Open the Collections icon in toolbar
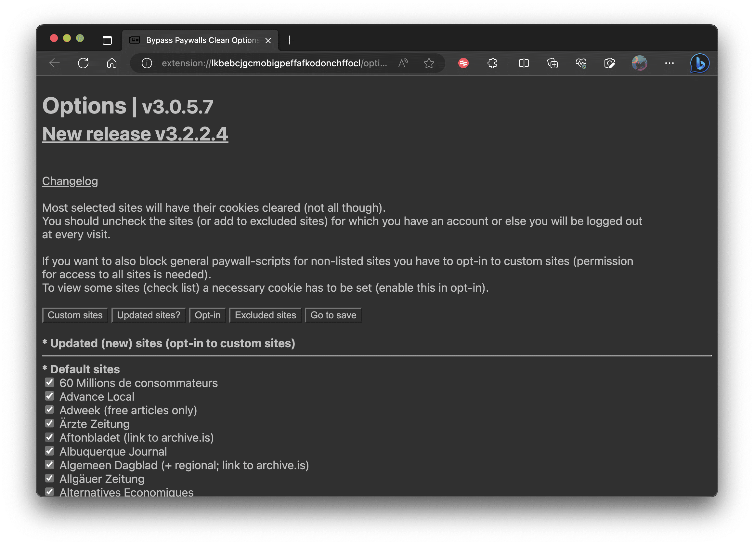The width and height of the screenshot is (754, 545). [552, 63]
